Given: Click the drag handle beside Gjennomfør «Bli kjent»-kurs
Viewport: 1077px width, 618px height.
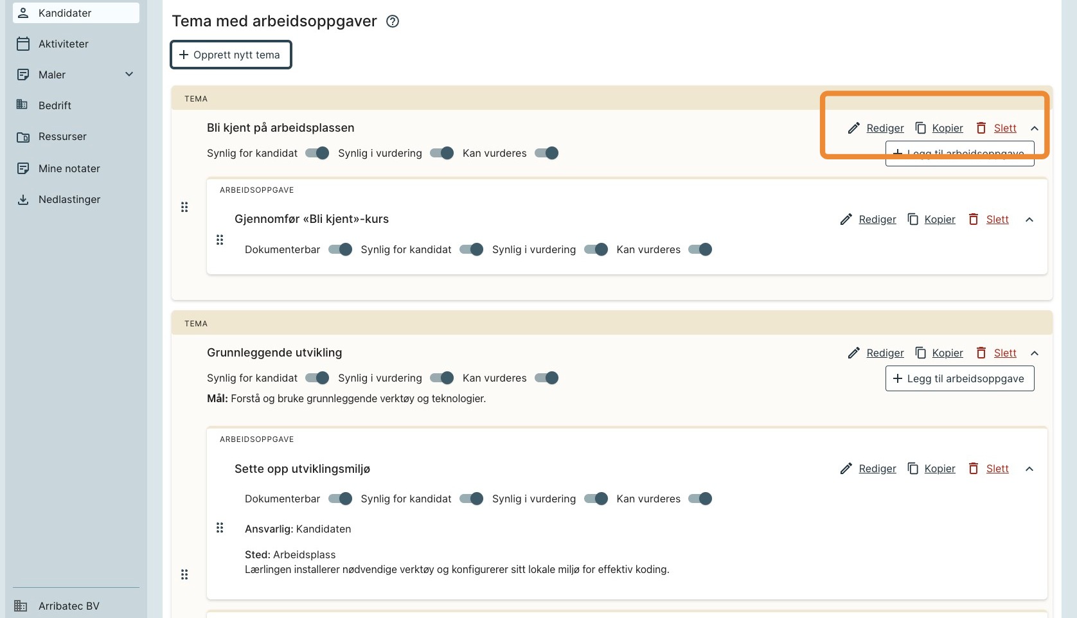Looking at the screenshot, I should click(220, 240).
